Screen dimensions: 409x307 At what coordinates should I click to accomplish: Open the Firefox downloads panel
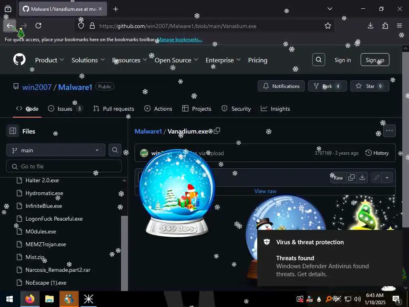click(370, 26)
